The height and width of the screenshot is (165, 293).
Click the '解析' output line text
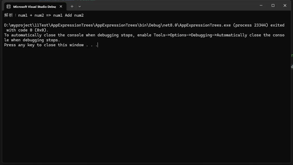pyautogui.click(x=44, y=15)
